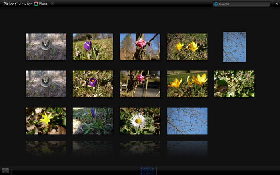This screenshot has height=175, width=280.
Task: Select the top-row purple crocus thumbnail
Action: coord(93,47)
